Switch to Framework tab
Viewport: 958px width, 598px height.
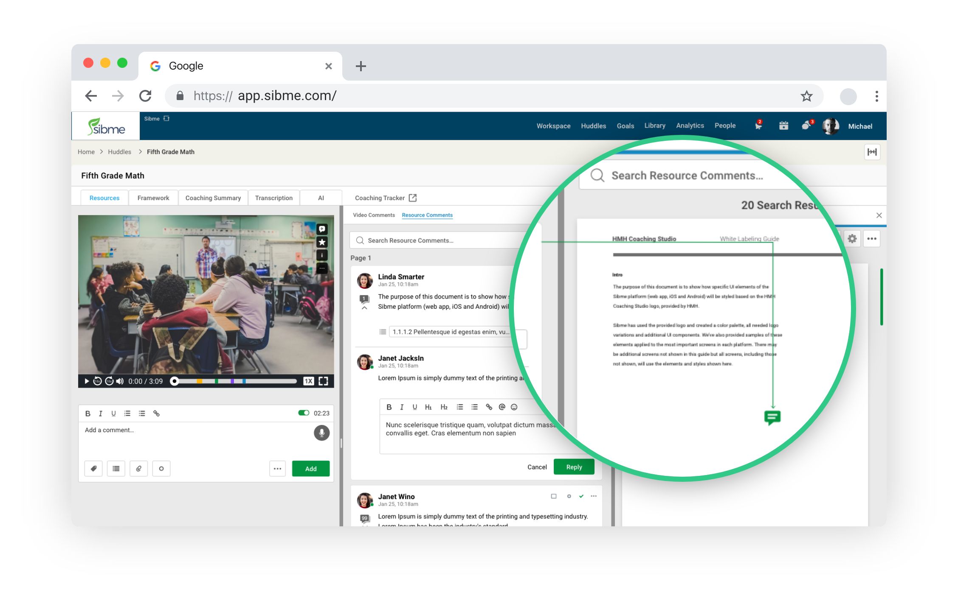[153, 198]
